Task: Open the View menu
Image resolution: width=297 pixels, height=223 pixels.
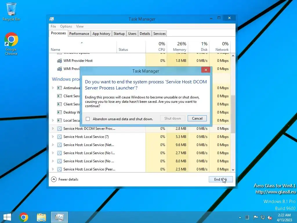Action: coord(80,26)
